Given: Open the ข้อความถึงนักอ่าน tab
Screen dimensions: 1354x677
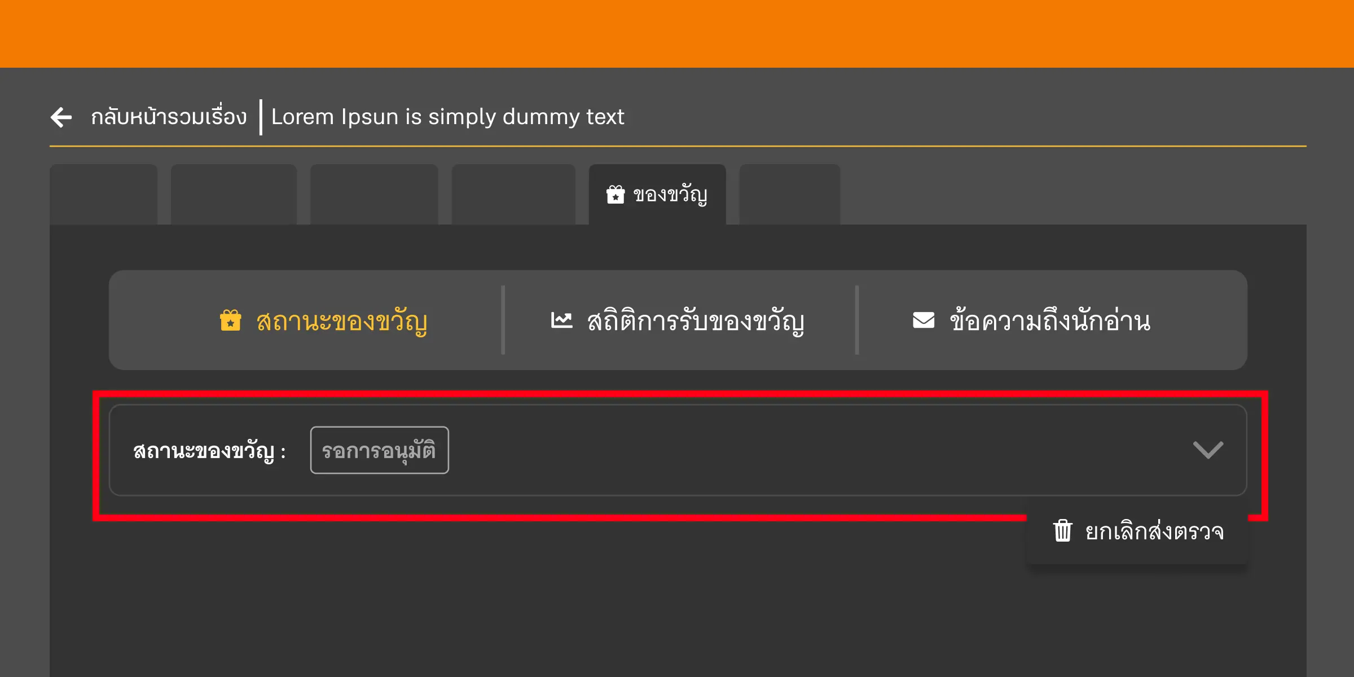Looking at the screenshot, I should 1048,320.
